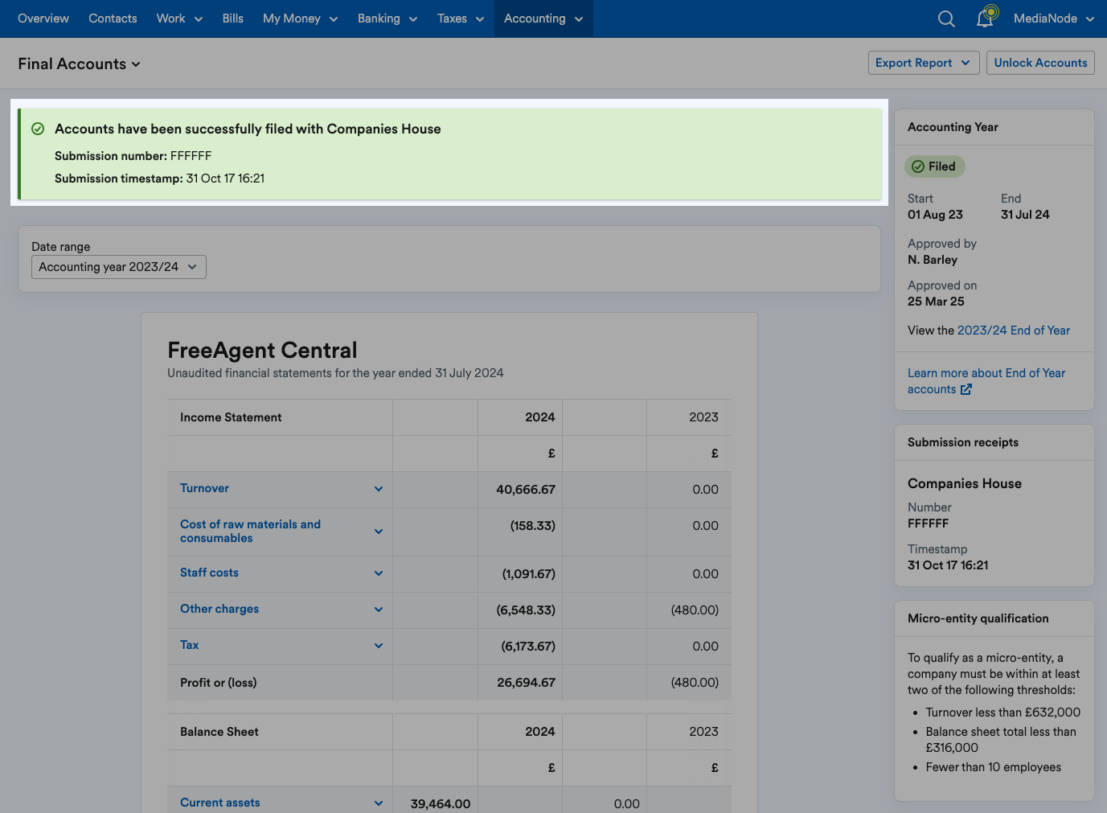1107x813 pixels.
Task: Select the Micro-entity qualification heading
Action: tap(978, 618)
